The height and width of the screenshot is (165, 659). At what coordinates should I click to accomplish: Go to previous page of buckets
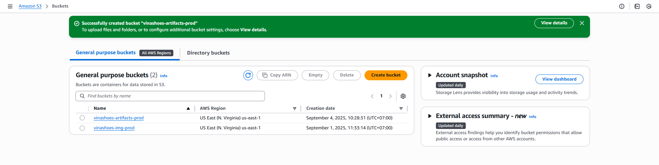pyautogui.click(x=372, y=96)
